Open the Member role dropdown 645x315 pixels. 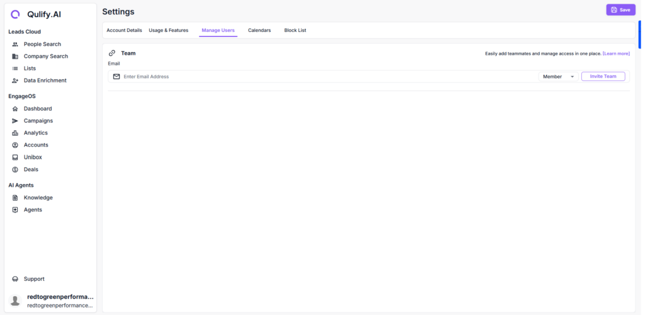pos(558,76)
